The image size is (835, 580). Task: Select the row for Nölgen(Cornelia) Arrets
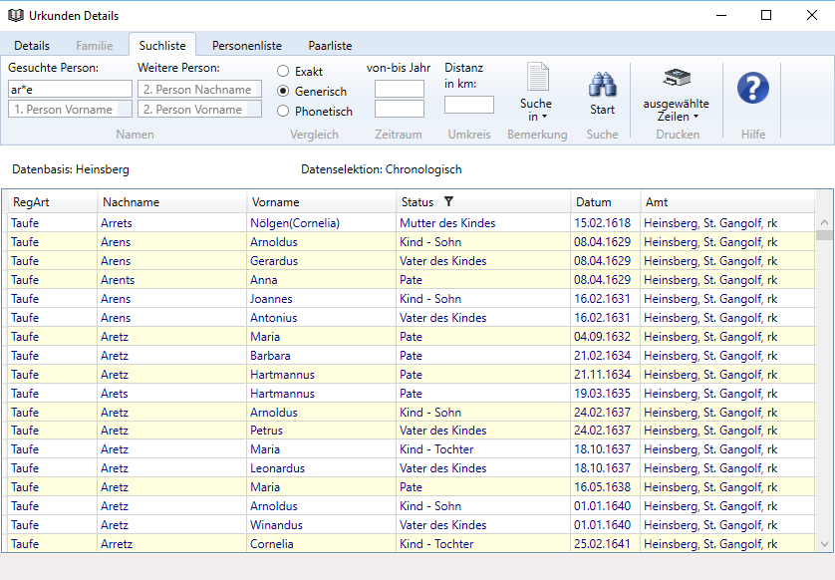coord(294,223)
